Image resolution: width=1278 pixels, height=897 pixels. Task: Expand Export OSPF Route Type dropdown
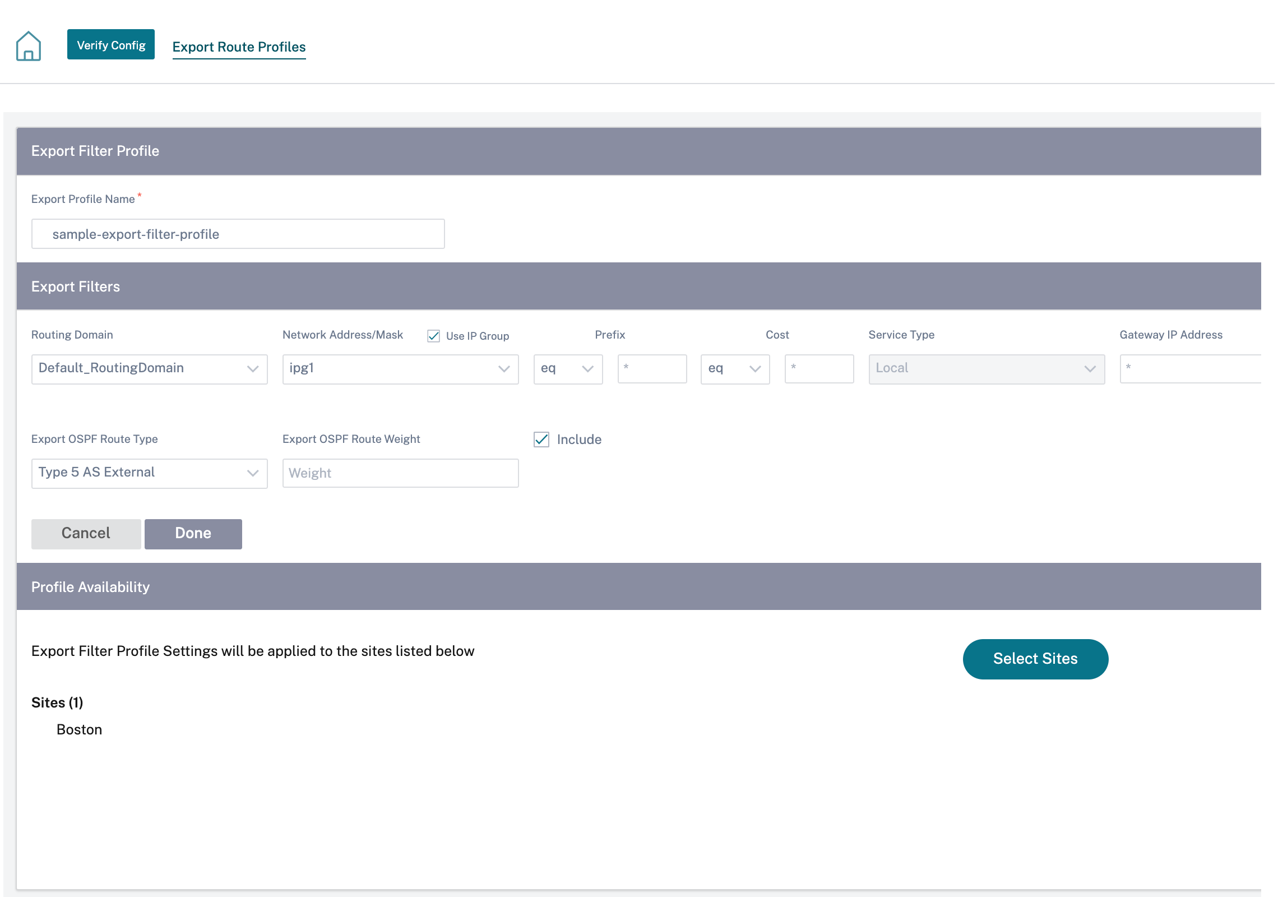pyautogui.click(x=150, y=473)
